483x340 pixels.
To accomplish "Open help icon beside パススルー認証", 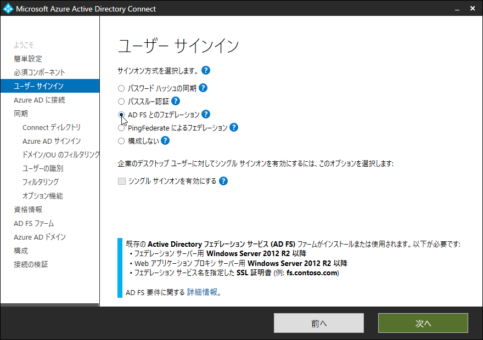I will pyautogui.click(x=176, y=101).
